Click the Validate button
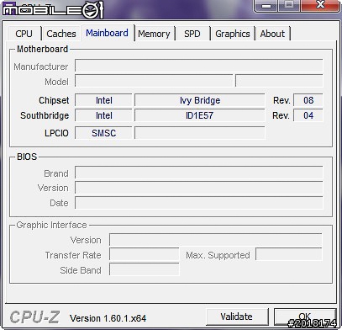The height and width of the screenshot is (330, 342). 237,317
